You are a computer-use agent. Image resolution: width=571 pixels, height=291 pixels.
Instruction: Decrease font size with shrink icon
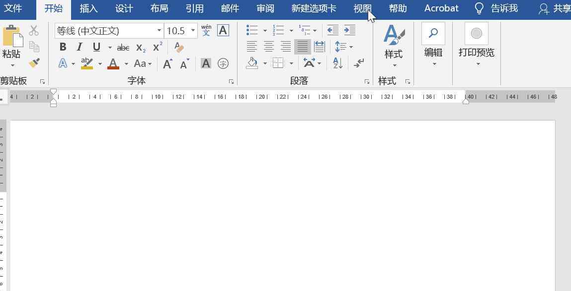point(185,64)
